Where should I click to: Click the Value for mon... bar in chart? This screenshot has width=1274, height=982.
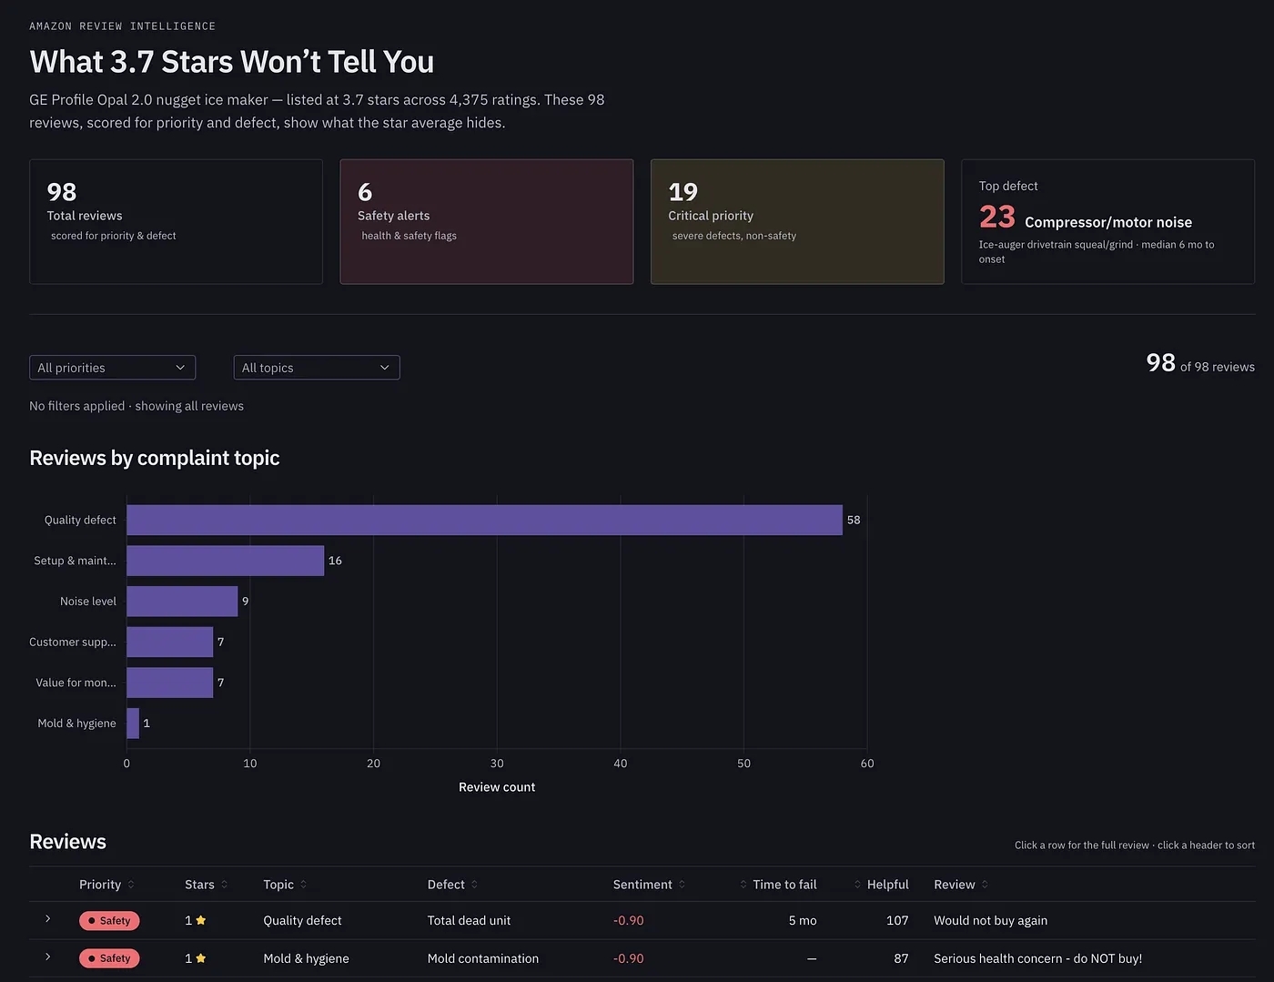169,683
